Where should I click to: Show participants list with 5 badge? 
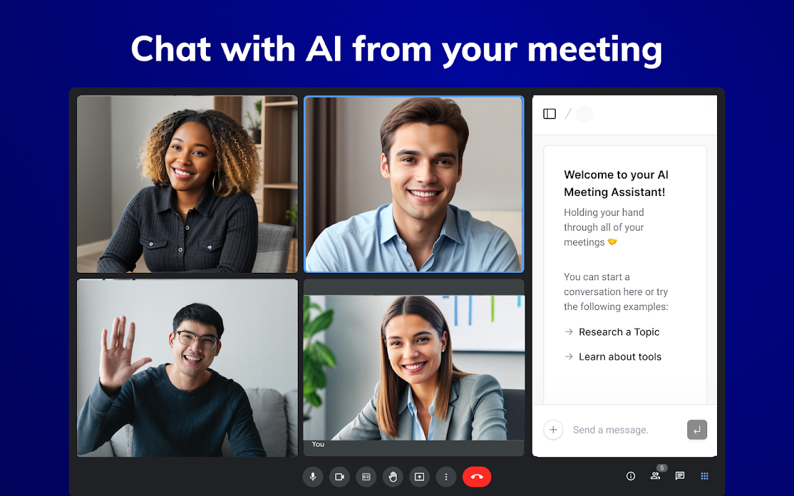click(x=656, y=476)
